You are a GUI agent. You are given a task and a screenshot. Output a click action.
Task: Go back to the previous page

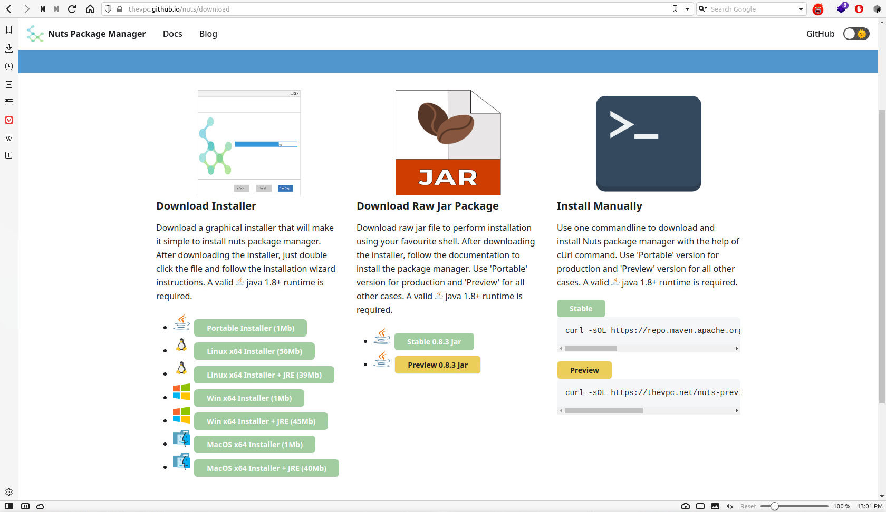point(9,9)
